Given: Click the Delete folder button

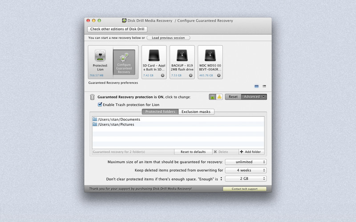Looking at the screenshot, I should (x=226, y=152).
